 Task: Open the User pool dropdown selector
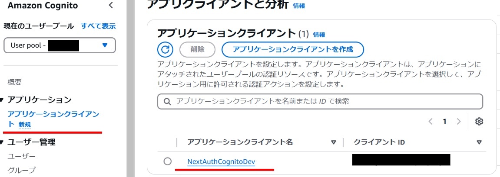[60, 45]
